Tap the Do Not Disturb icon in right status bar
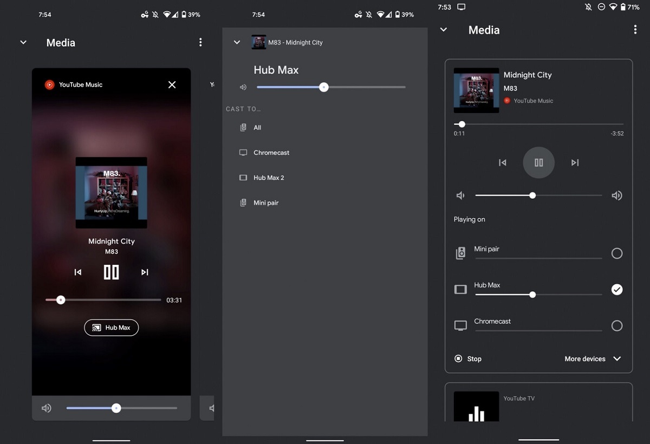Viewport: 650px width, 444px height. pyautogui.click(x=601, y=7)
